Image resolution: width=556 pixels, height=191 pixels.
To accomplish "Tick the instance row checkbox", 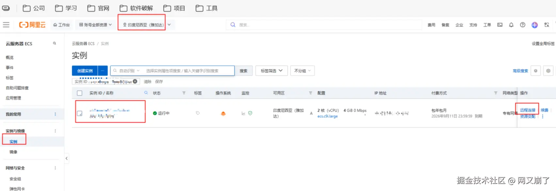I will coord(80,113).
